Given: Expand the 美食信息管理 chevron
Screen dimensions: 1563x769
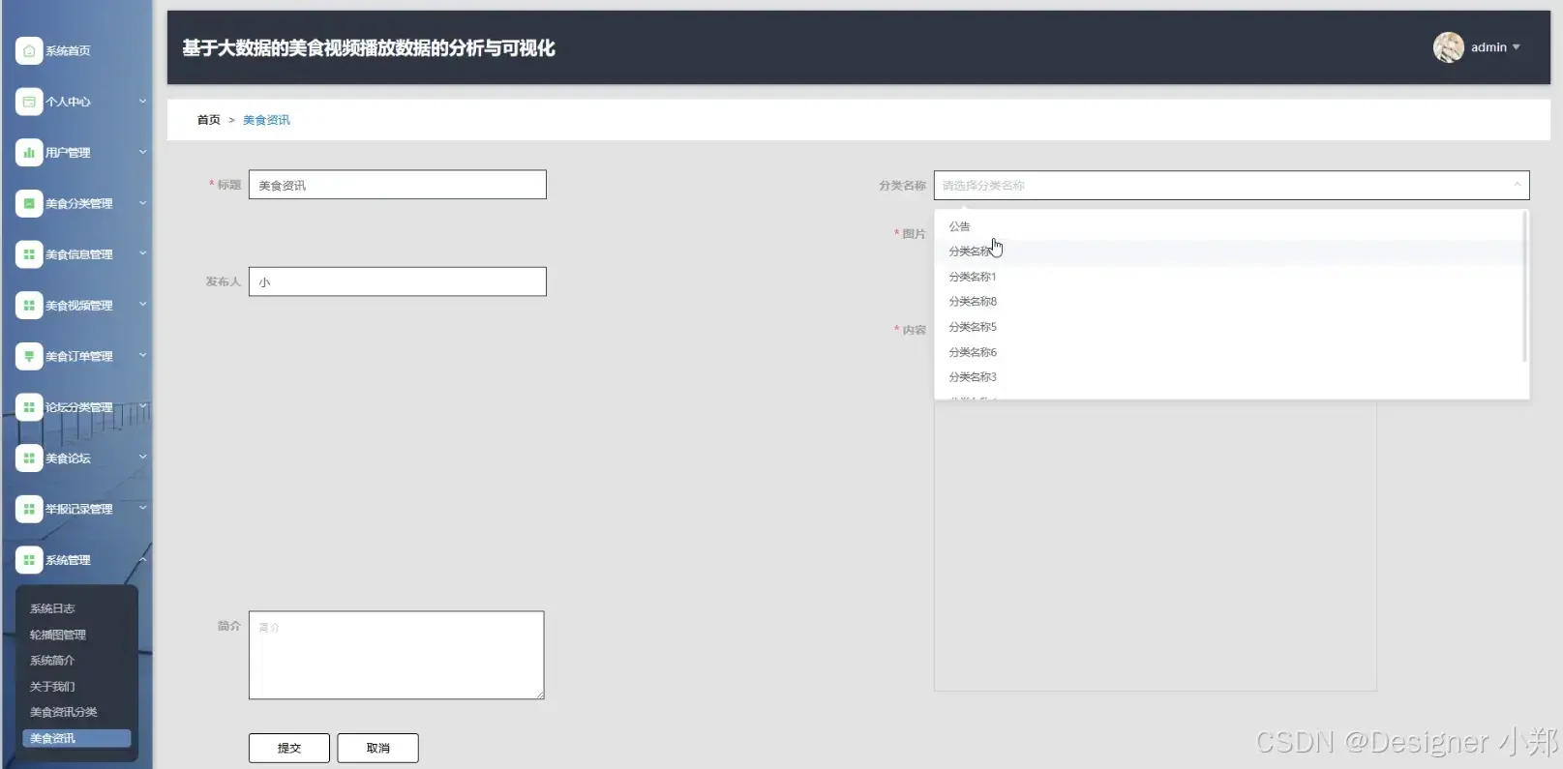Looking at the screenshot, I should (142, 253).
